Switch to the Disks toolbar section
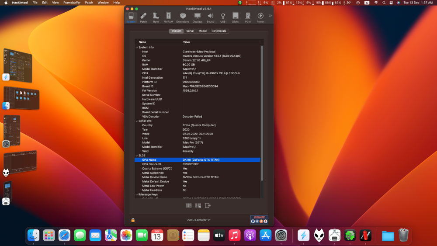The height and width of the screenshot is (246, 437). 235,17
